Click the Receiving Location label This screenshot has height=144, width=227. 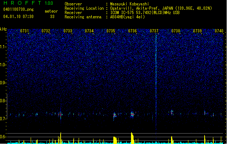(x=84, y=8)
